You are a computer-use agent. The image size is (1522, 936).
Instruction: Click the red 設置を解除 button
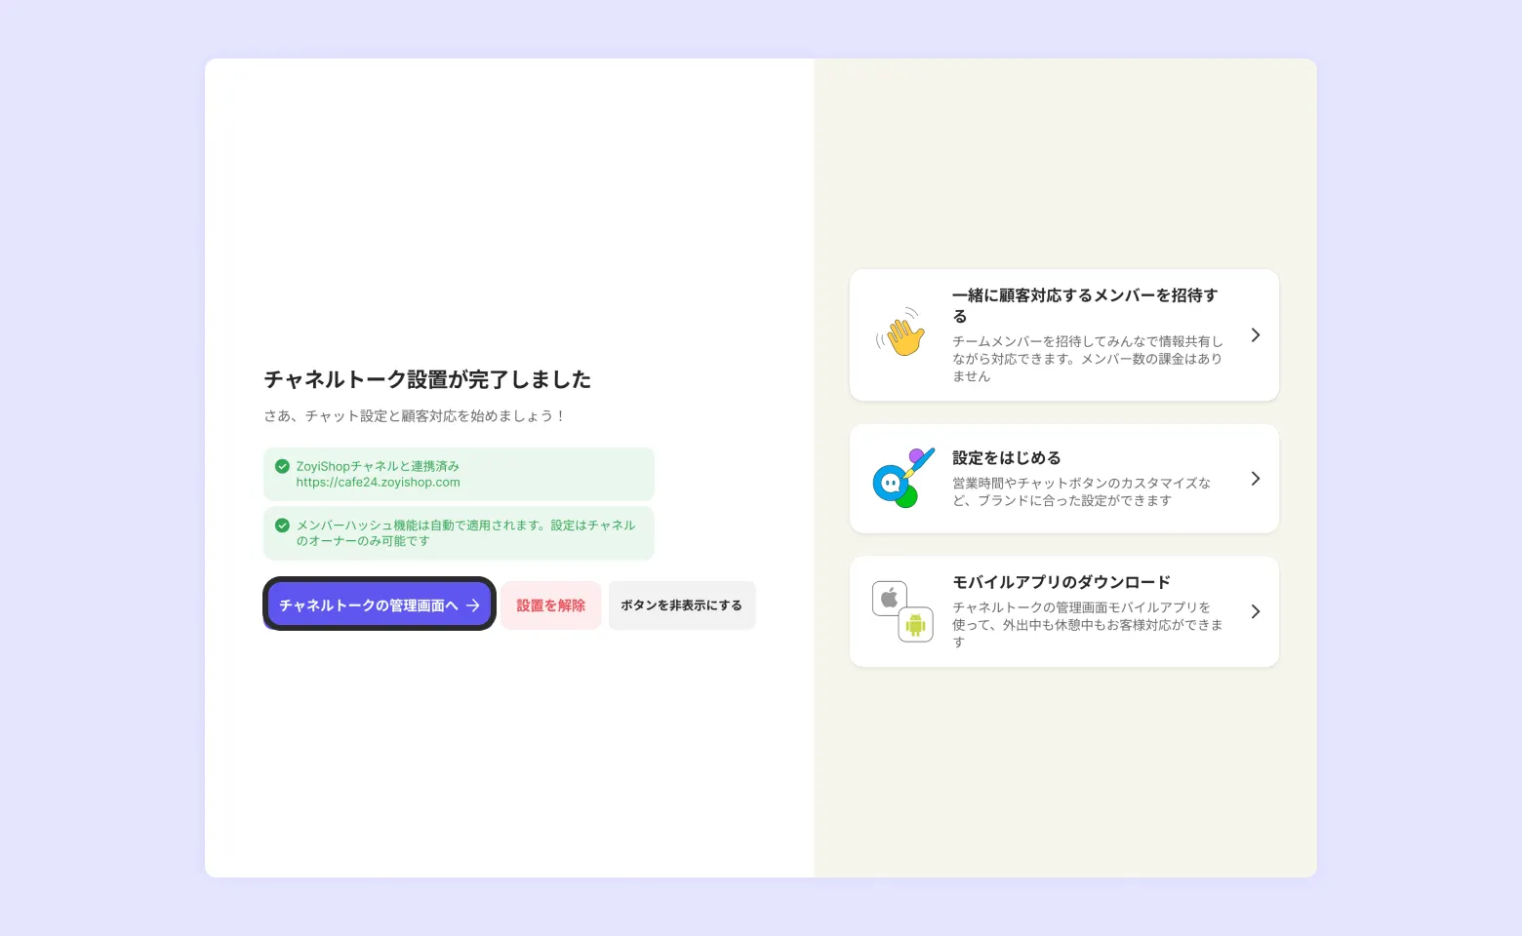pyautogui.click(x=551, y=605)
